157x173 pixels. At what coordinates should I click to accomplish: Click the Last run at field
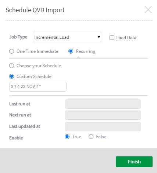[103, 104]
